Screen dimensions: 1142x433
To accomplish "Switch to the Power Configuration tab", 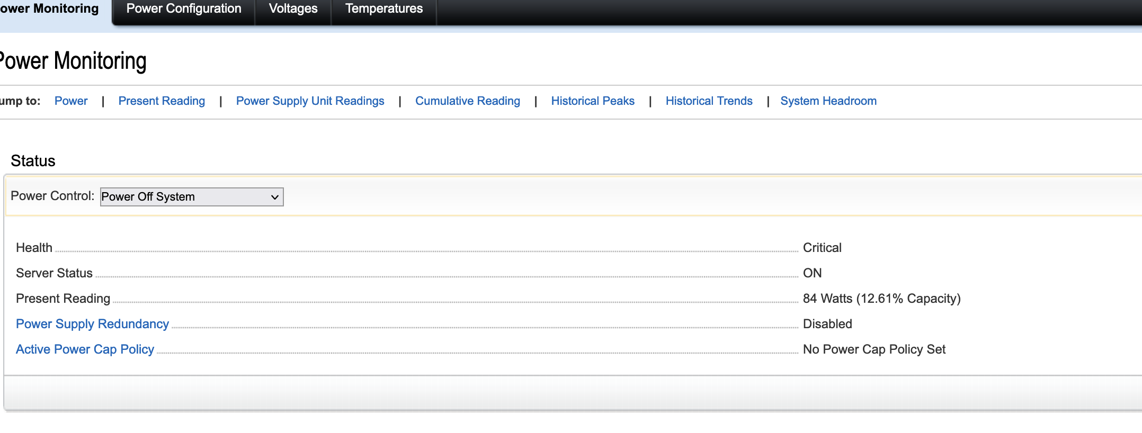I will tap(183, 9).
